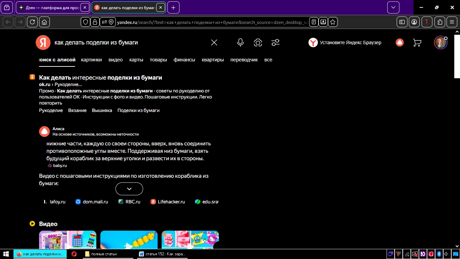The height and width of the screenshot is (259, 460).
Task: Clear the search query with X icon
Action: [214, 42]
